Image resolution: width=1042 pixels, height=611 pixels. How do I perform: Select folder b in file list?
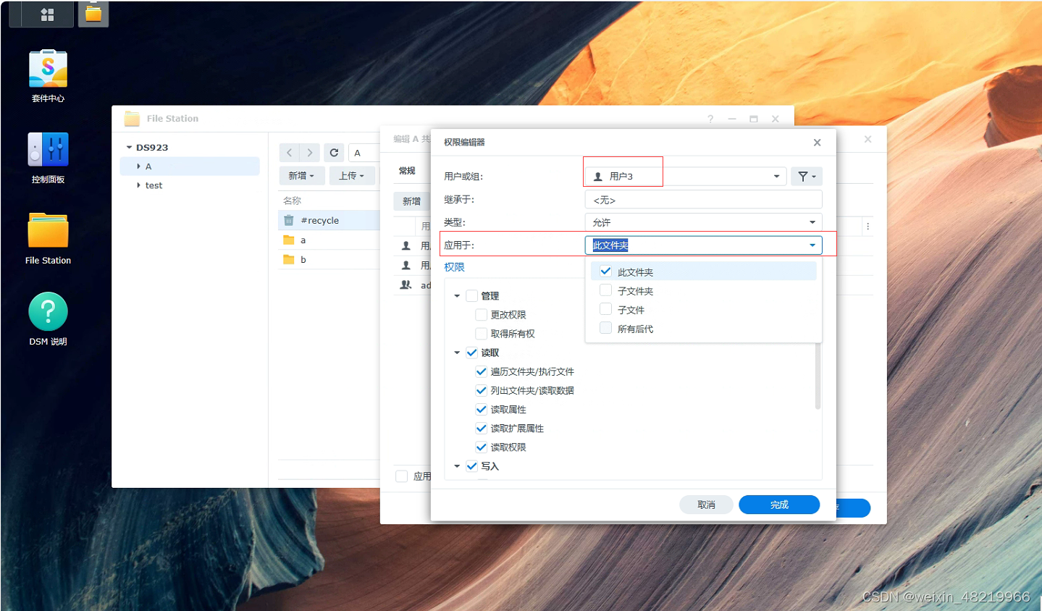tap(329, 259)
